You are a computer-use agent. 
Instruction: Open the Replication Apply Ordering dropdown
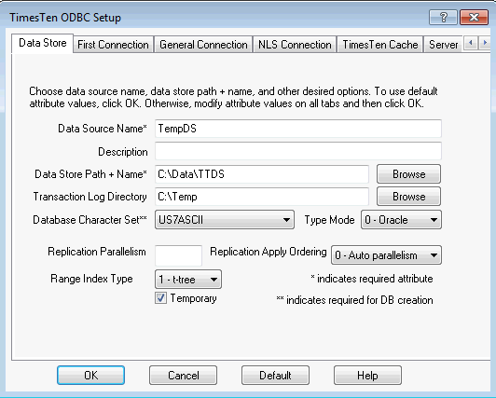pyautogui.click(x=386, y=255)
